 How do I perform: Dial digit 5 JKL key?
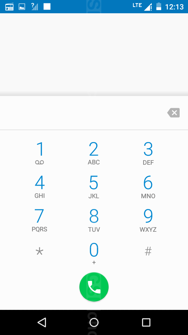(x=94, y=186)
